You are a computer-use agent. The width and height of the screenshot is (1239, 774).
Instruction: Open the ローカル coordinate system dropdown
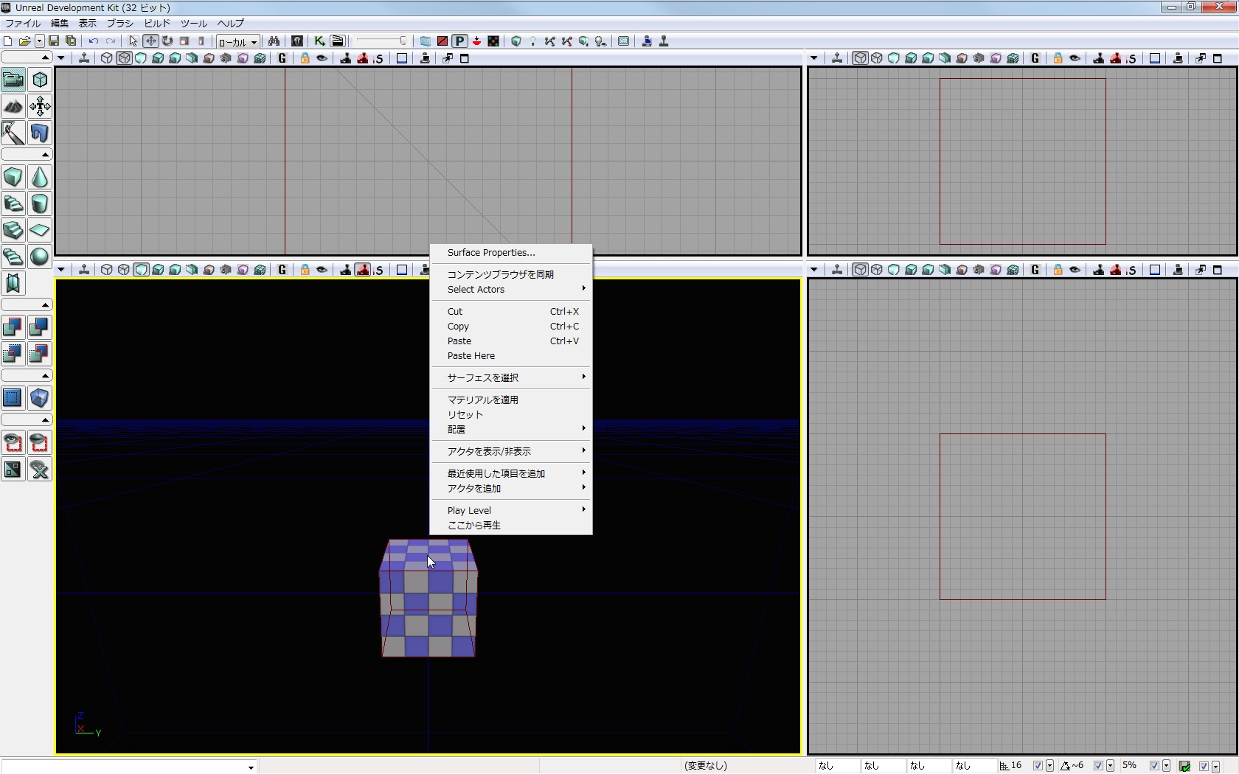point(237,42)
